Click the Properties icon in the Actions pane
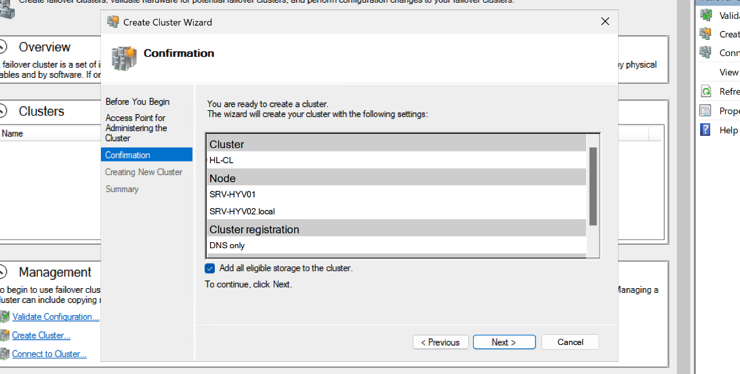Image resolution: width=740 pixels, height=374 pixels. [x=706, y=111]
